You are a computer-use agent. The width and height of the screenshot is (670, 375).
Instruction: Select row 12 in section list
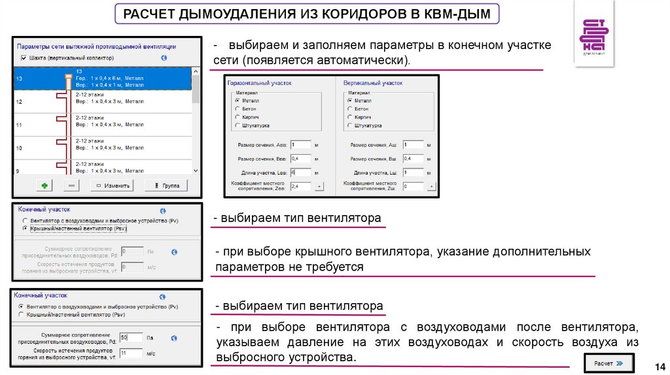[x=103, y=101]
